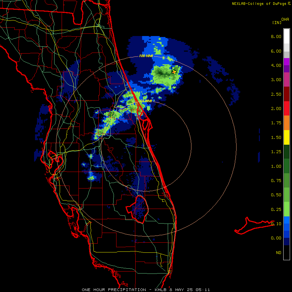Pick the pink 3.00 color swatch
The width and height of the screenshot is (292, 292).
286,79
